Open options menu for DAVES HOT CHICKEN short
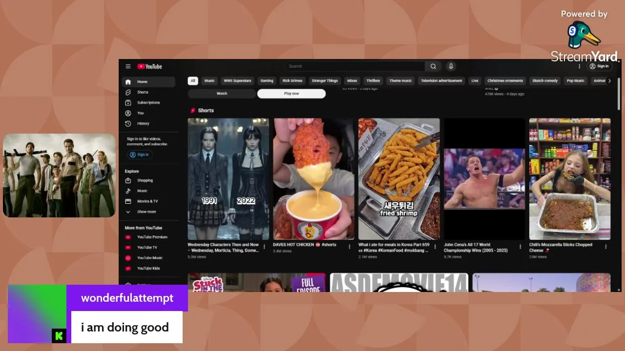The height and width of the screenshot is (351, 625). click(350, 247)
